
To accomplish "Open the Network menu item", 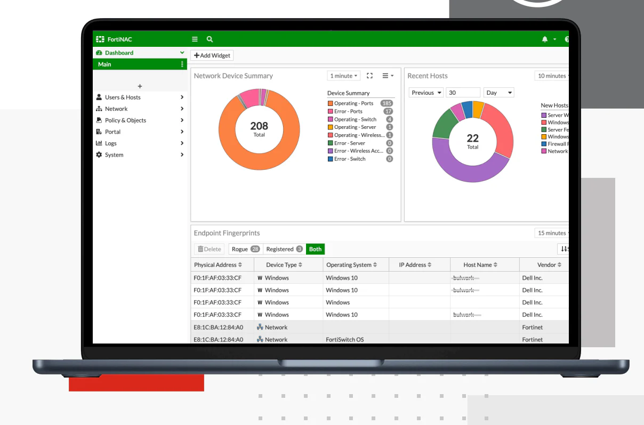I will (140, 109).
